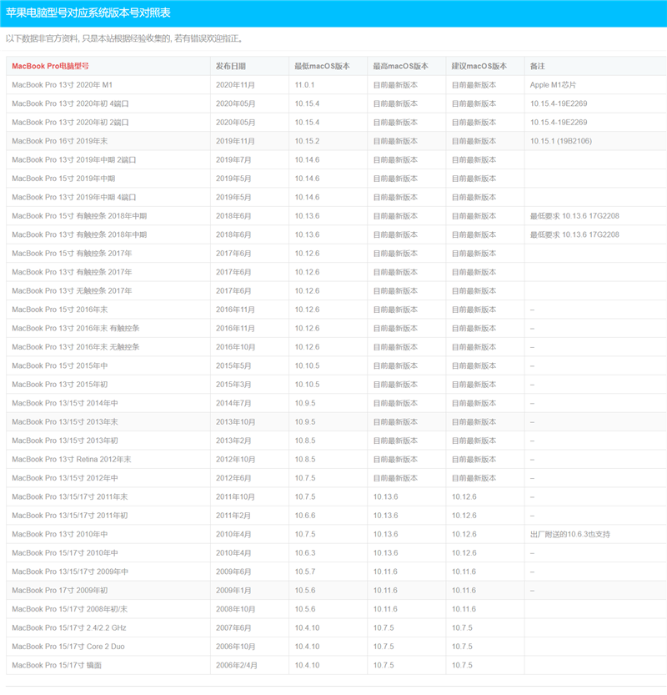
Task: Click the Apple M1芯片 note cell
Action: pyautogui.click(x=553, y=84)
